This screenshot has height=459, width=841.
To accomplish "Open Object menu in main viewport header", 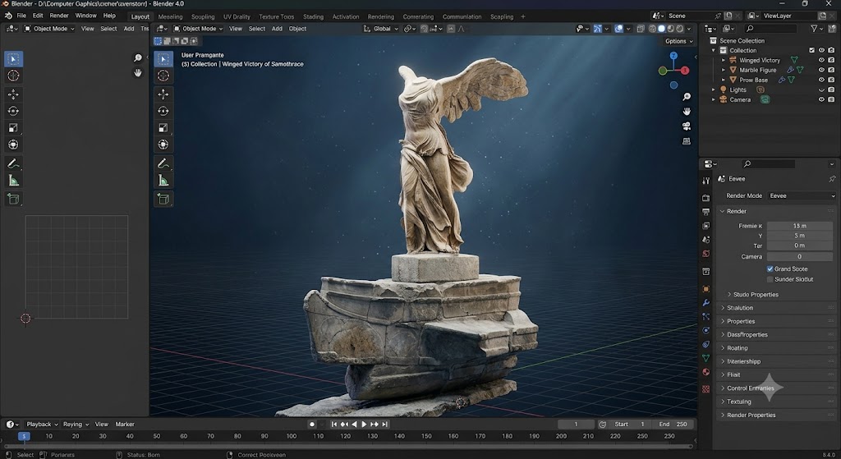I will coord(297,29).
